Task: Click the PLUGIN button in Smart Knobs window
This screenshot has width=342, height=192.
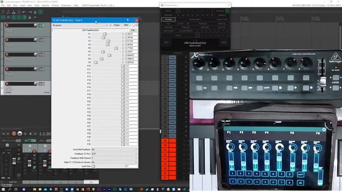Action: click(168, 19)
